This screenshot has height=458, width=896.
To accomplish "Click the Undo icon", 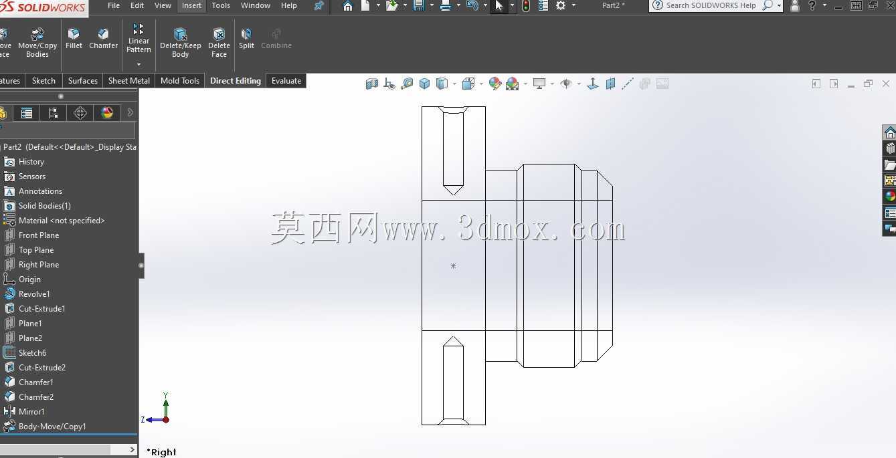I will point(472,6).
